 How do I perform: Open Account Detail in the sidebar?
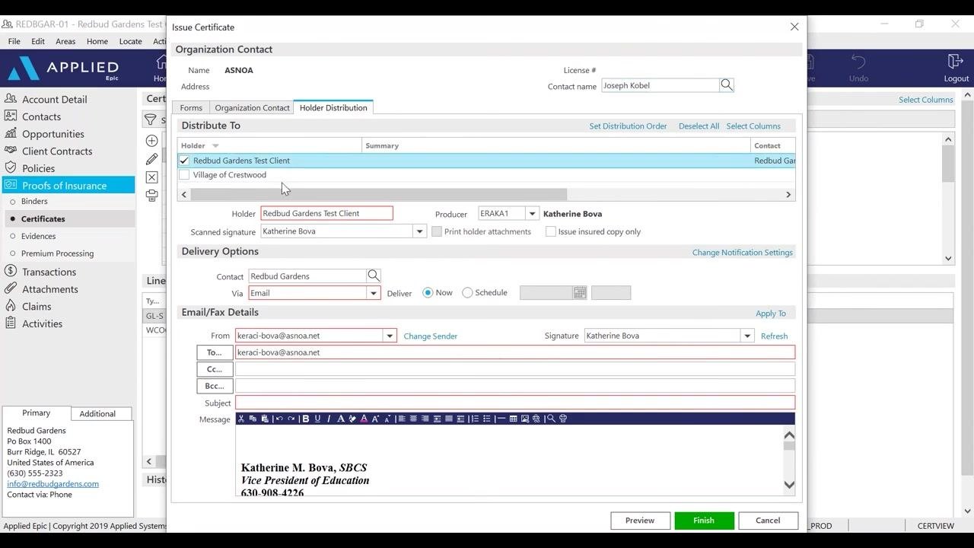(55, 99)
